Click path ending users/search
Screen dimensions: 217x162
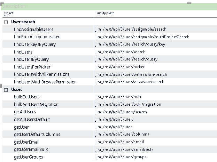click(x=121, y=112)
